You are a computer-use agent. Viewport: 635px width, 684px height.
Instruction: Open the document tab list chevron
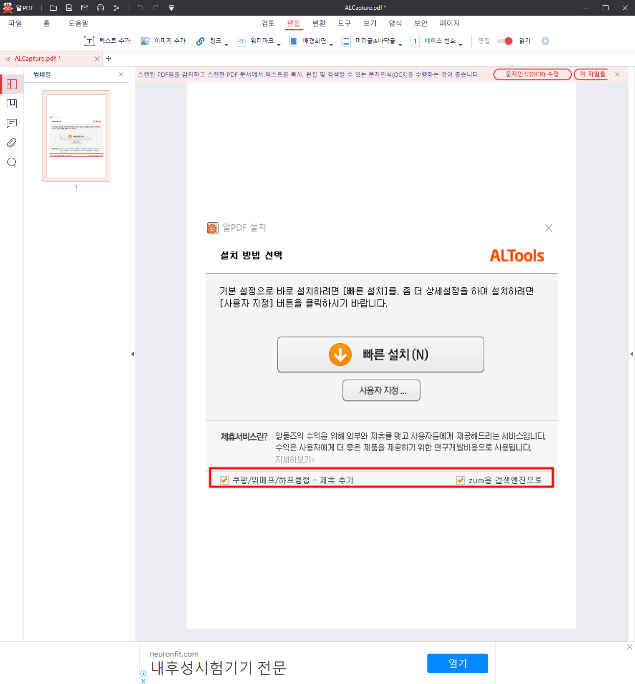pos(8,59)
